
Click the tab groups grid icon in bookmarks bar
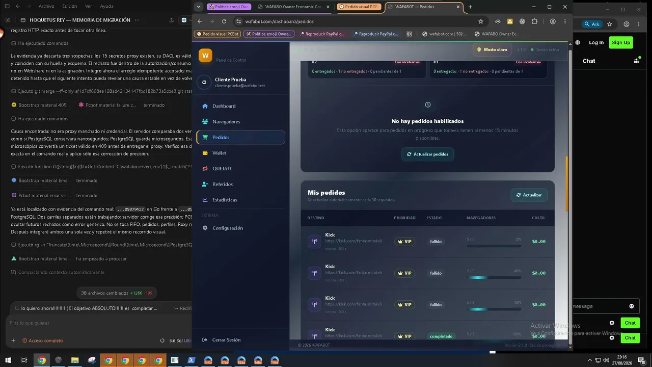point(409,34)
